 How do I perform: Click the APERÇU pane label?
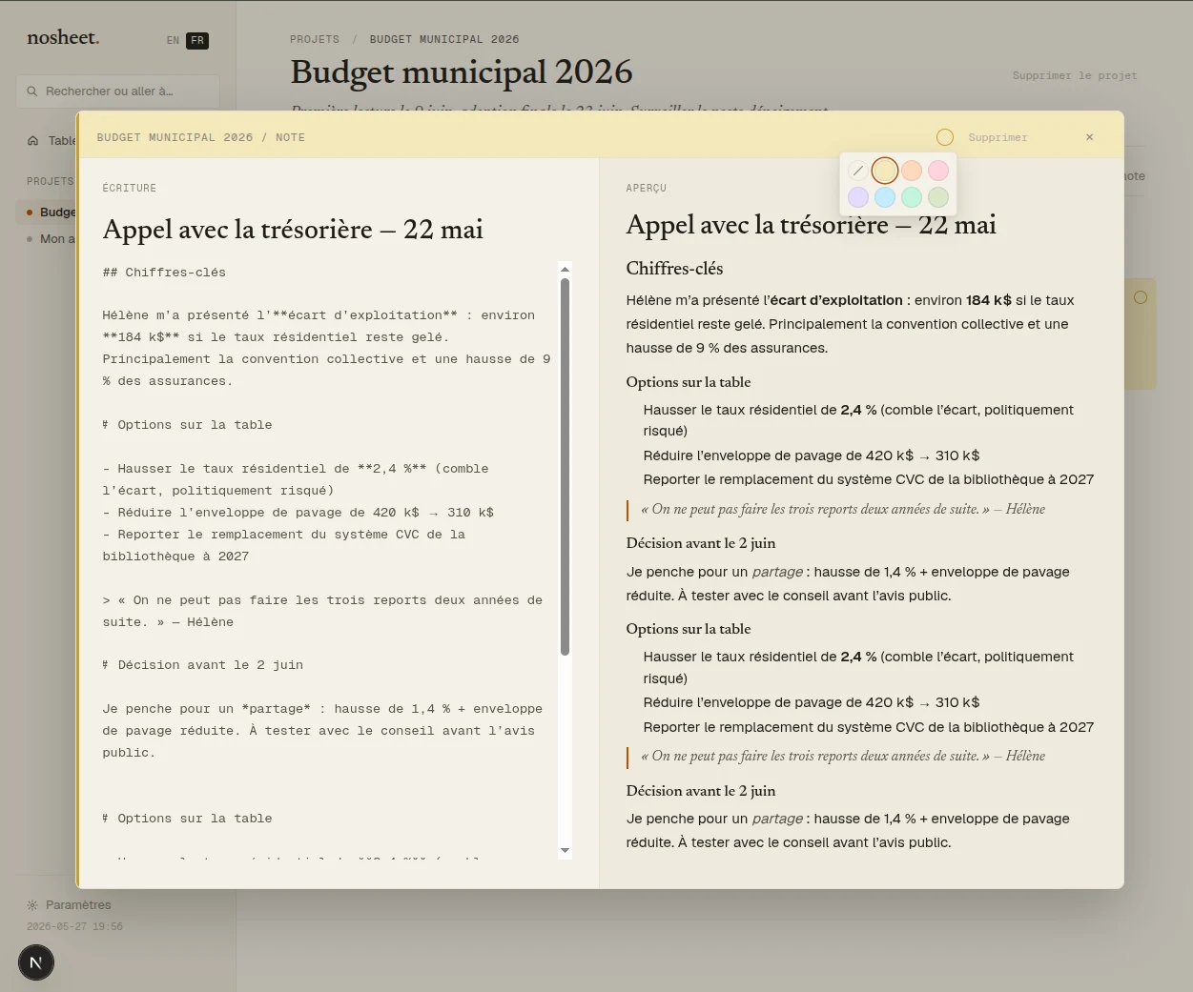pyautogui.click(x=647, y=188)
